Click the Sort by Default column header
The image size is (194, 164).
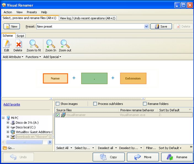coord(175,110)
